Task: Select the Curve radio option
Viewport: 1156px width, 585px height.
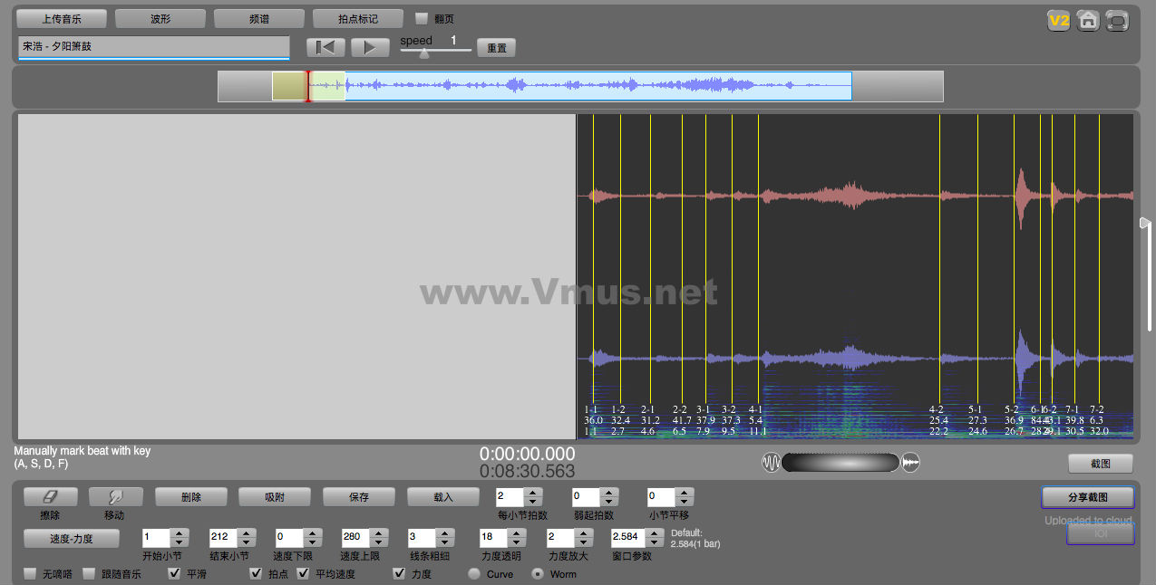Action: coord(473,573)
